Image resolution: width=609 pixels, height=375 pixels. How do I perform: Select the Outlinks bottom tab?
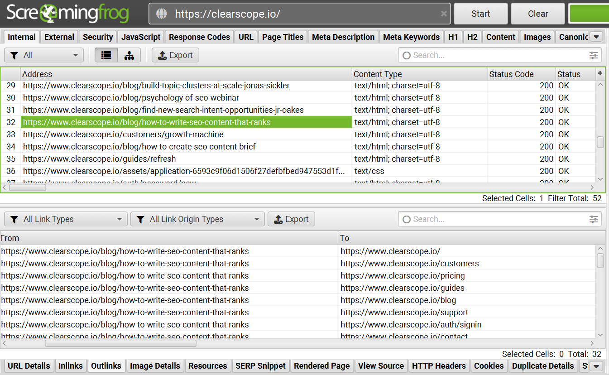(106, 366)
